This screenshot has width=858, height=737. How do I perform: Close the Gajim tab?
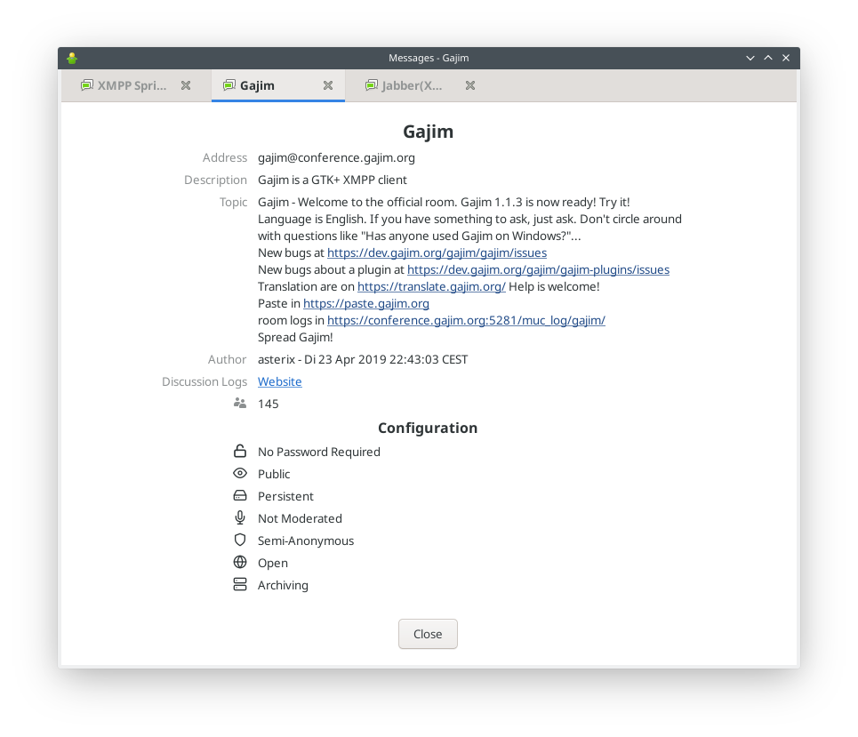(328, 85)
